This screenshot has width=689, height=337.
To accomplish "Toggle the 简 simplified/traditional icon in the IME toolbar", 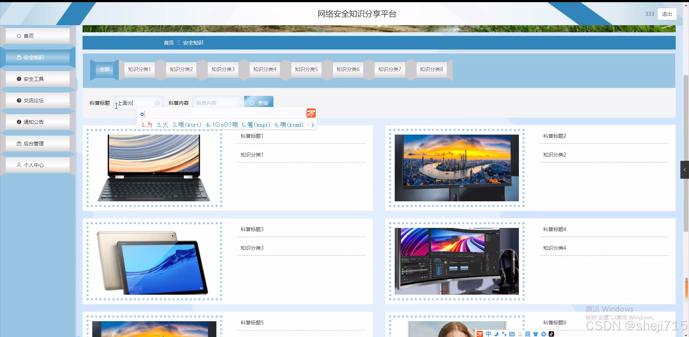I will coord(528,334).
